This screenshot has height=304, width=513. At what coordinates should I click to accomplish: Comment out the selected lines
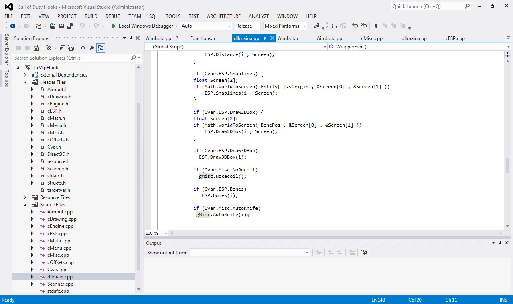click(x=355, y=26)
